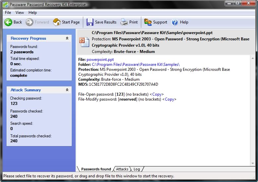Click the 'complete' estimated time value

[x=19, y=75]
